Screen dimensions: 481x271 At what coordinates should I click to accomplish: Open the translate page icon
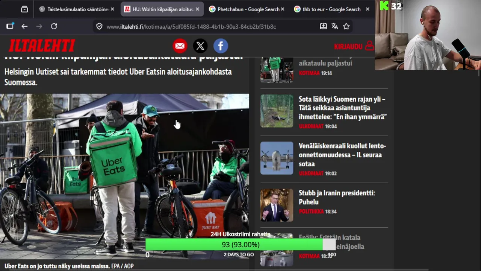335,26
